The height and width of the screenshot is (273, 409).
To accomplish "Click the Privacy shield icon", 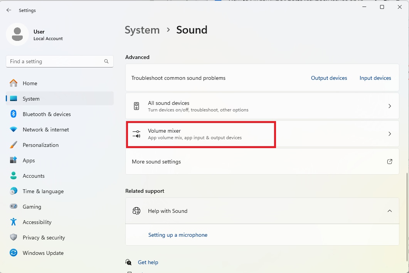I will pyautogui.click(x=13, y=237).
